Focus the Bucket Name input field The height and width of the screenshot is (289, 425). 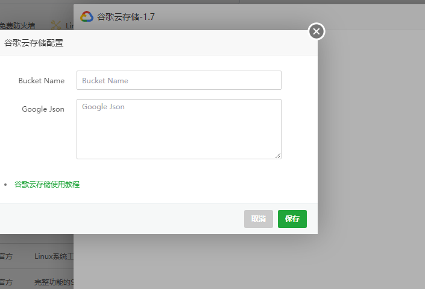[179, 80]
